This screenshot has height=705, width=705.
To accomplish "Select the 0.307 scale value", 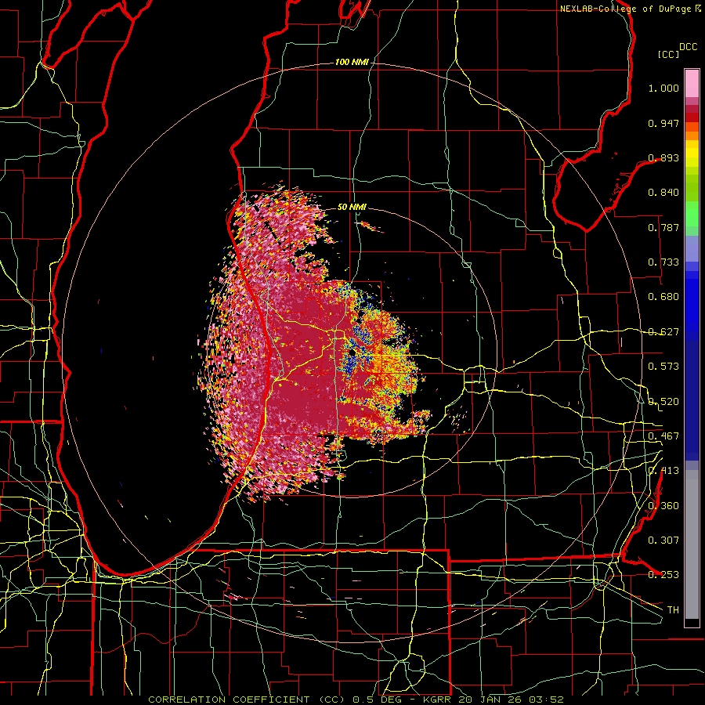I will (x=663, y=540).
